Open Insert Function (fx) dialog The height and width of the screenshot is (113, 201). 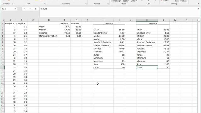(x=36, y=9)
